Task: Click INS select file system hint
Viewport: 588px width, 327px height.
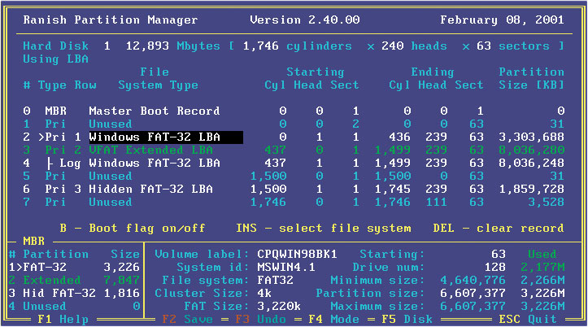Action: click(324, 228)
